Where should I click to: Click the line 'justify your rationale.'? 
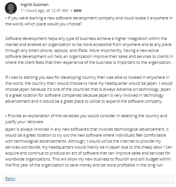point(25,122)
